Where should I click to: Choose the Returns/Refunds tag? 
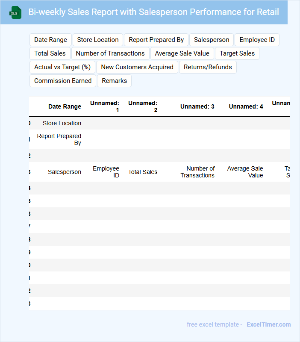click(208, 67)
